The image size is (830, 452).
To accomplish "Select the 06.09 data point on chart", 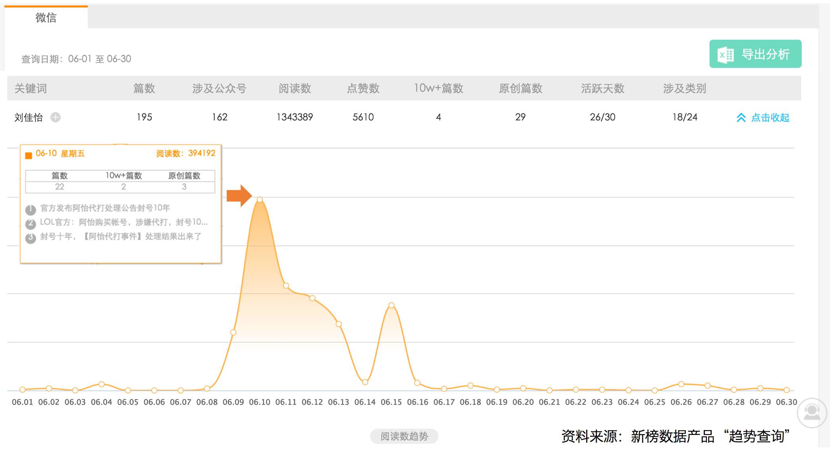I will pyautogui.click(x=234, y=332).
